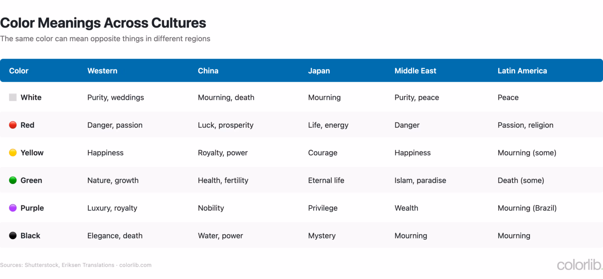The image size is (603, 279).
Task: Click the Islam, paradise cell
Action: [420, 180]
